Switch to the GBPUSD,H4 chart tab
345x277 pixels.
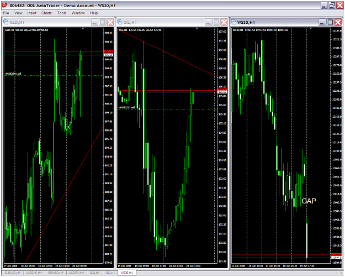click(55, 273)
